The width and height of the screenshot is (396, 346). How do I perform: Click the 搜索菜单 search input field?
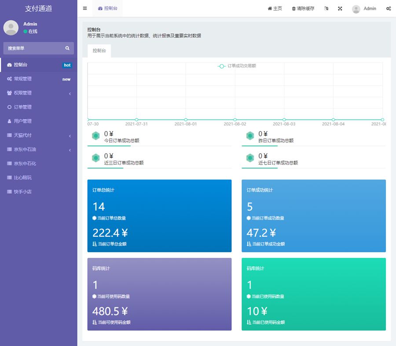(x=33, y=48)
